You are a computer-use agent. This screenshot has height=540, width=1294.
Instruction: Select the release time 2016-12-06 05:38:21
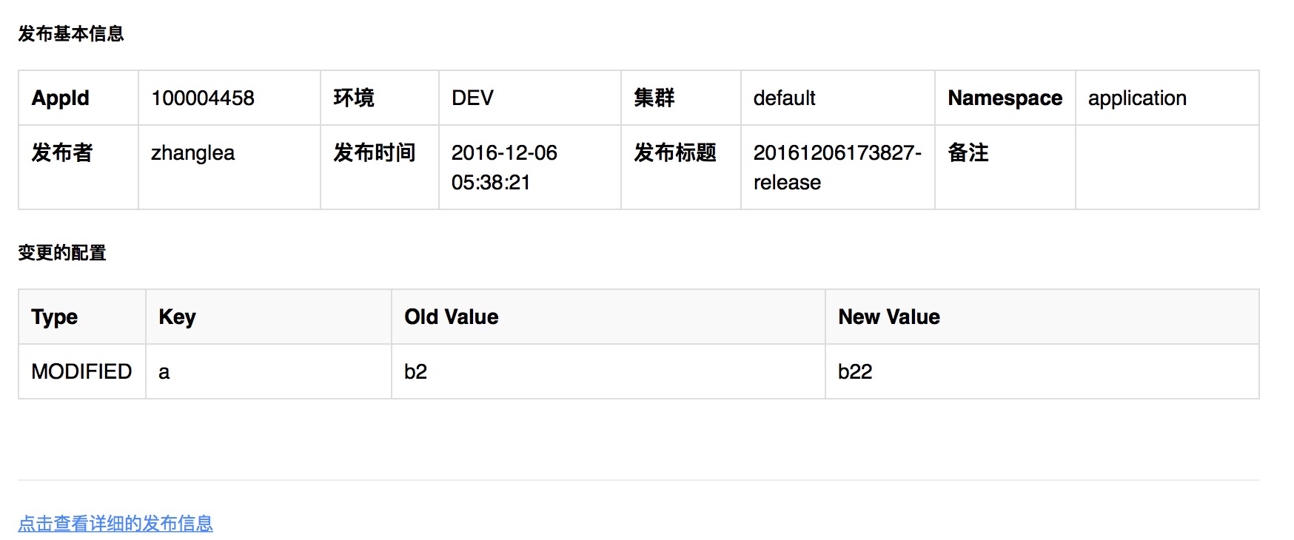[503, 167]
